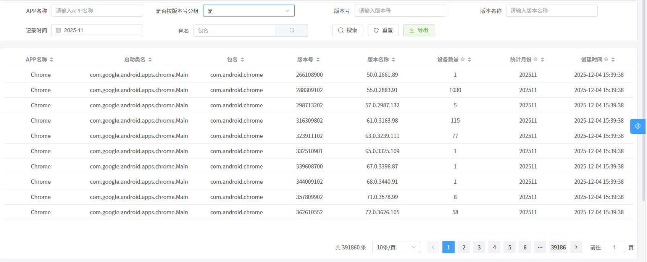The height and width of the screenshot is (262, 647).
Task: Click version number 298713202 cell
Action: [310, 105]
